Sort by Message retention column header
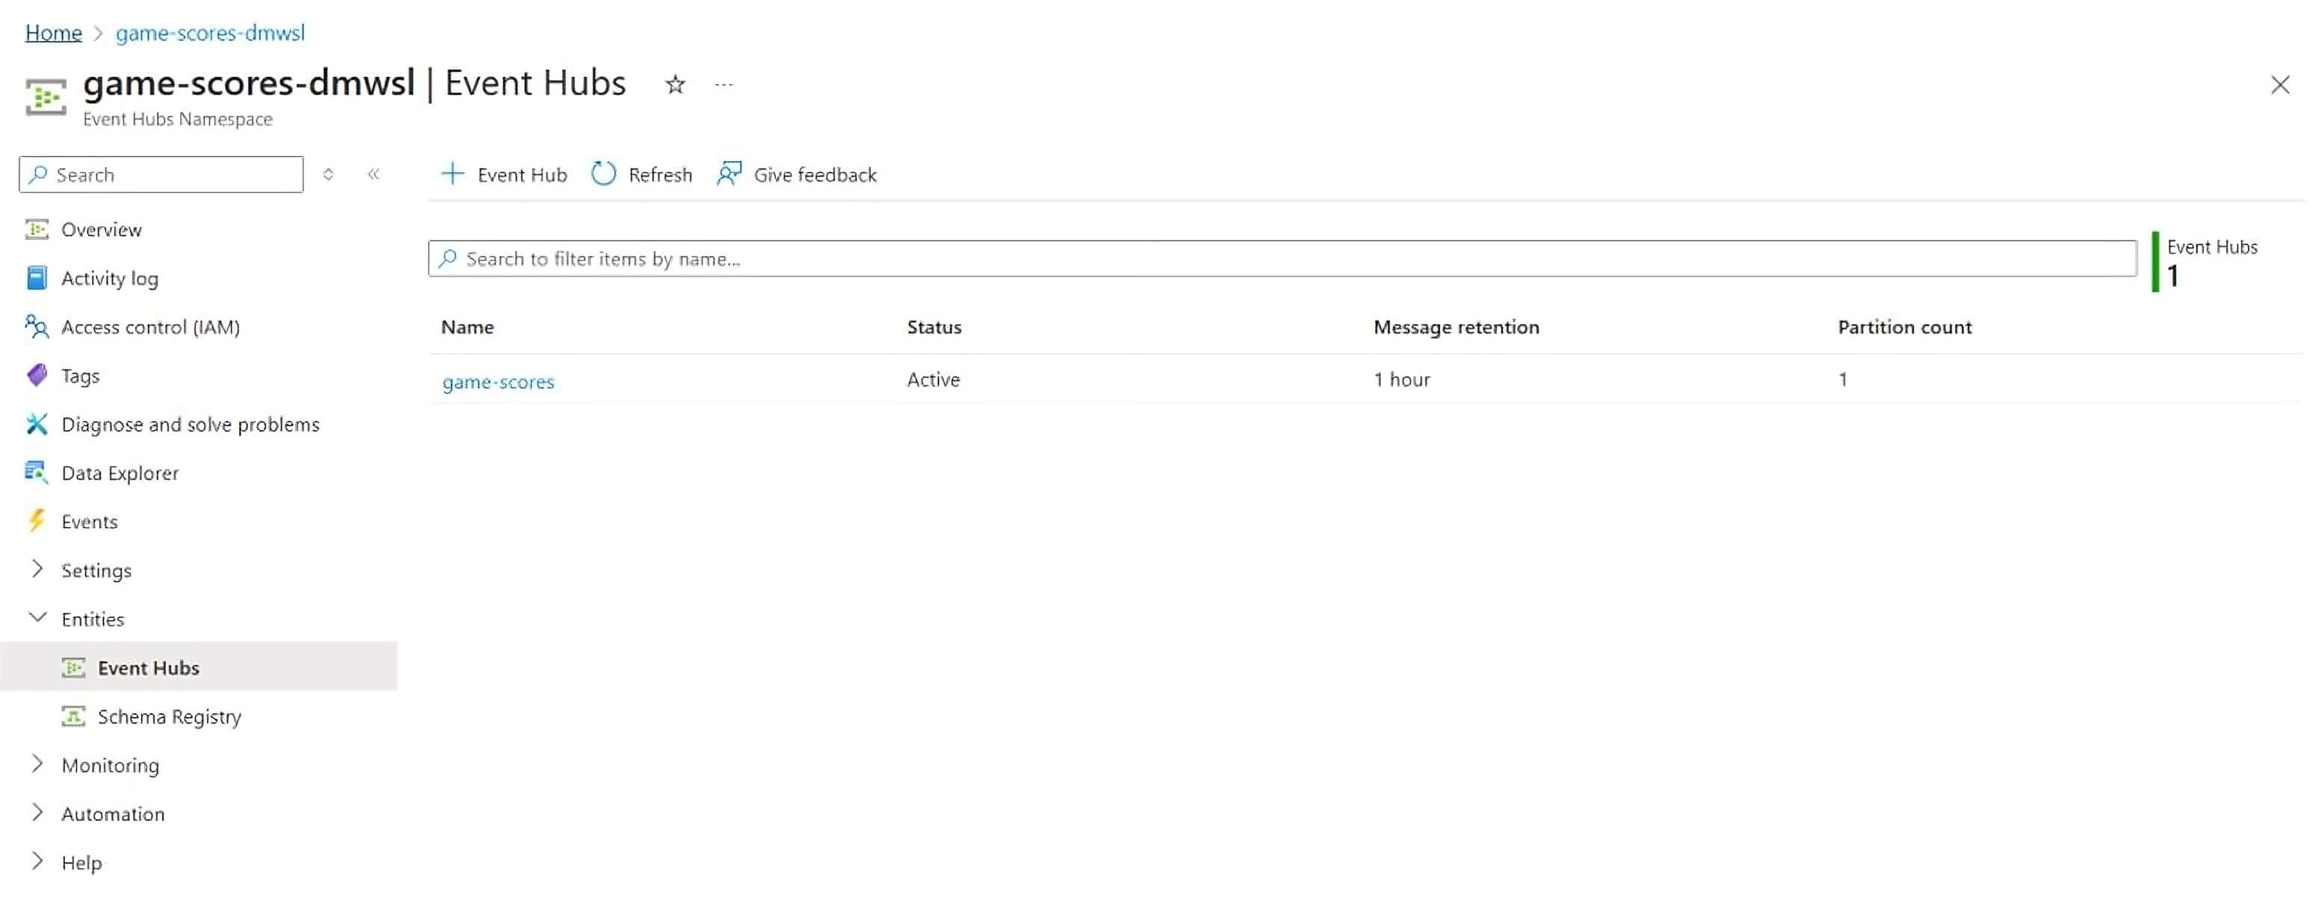 1456,327
